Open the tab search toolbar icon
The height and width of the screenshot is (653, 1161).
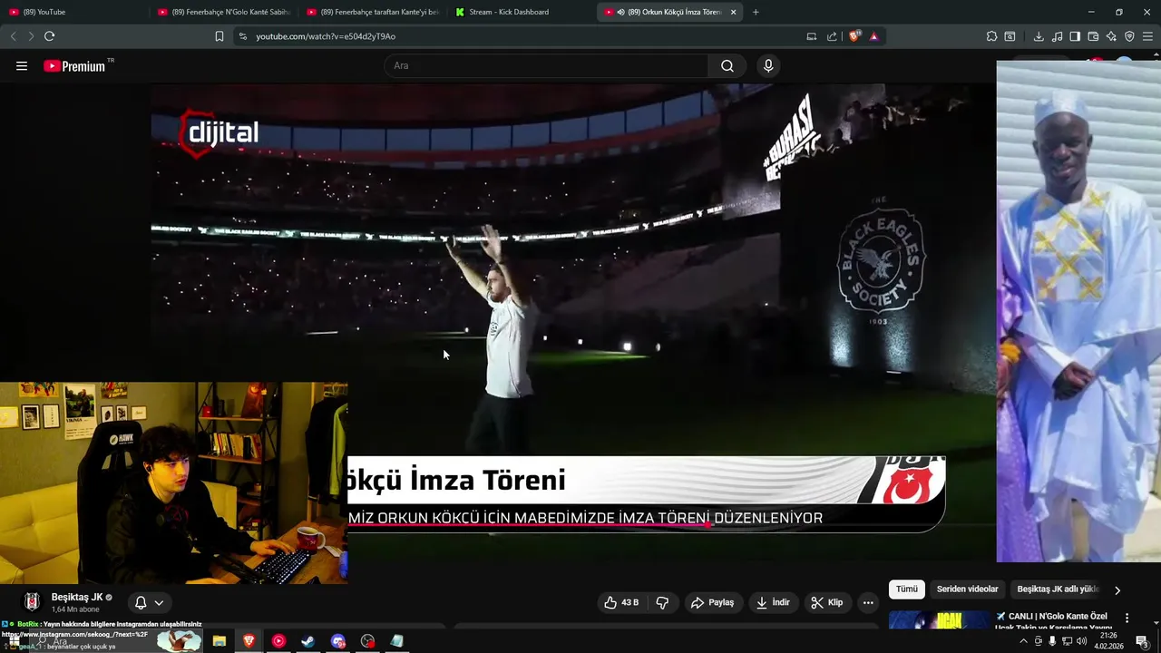[x=1010, y=36]
